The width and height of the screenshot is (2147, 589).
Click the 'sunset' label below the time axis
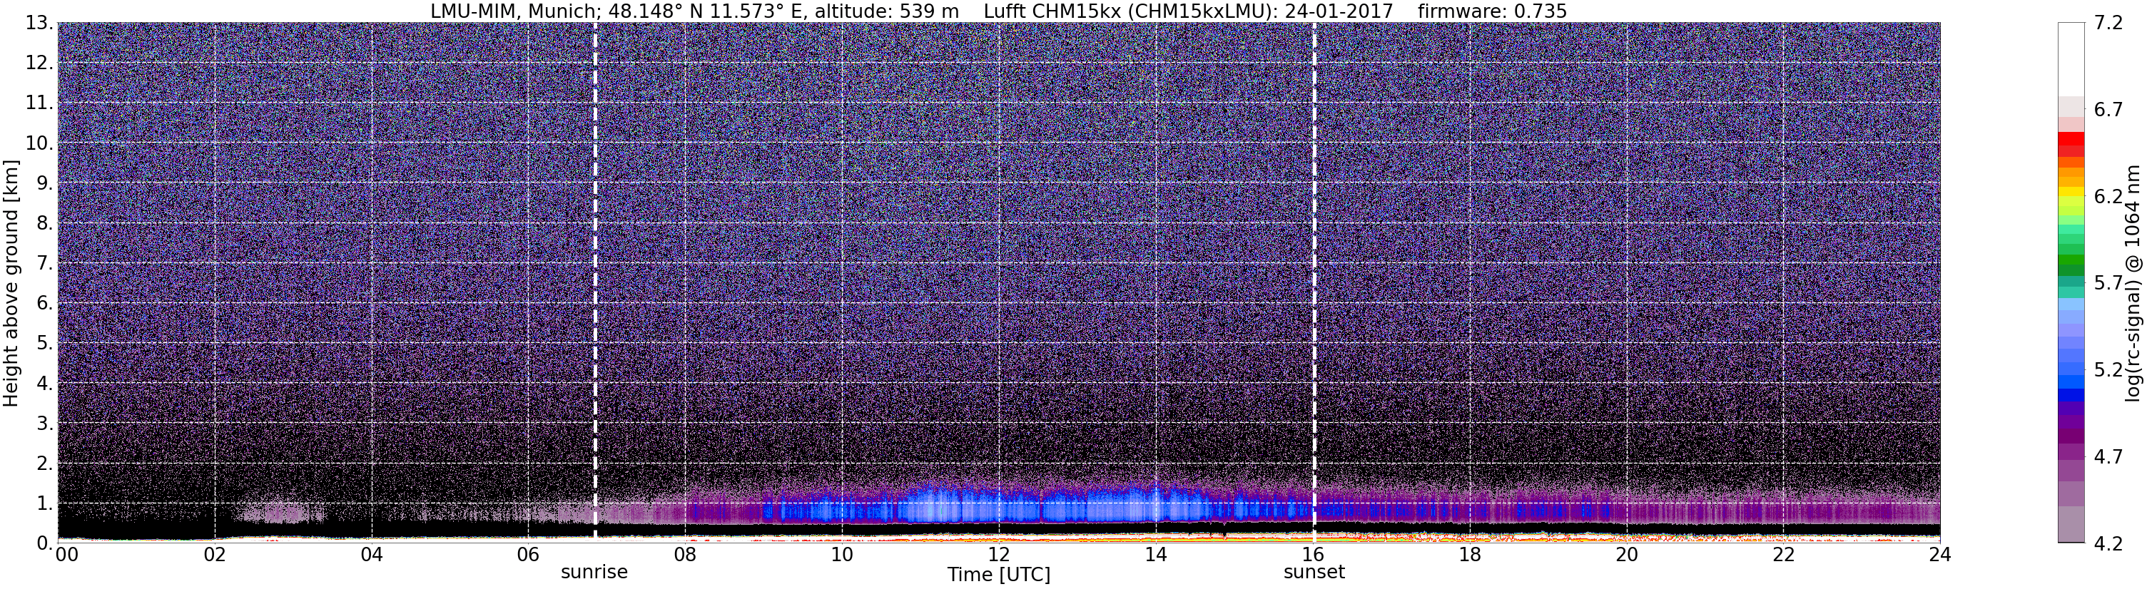[x=1314, y=573]
